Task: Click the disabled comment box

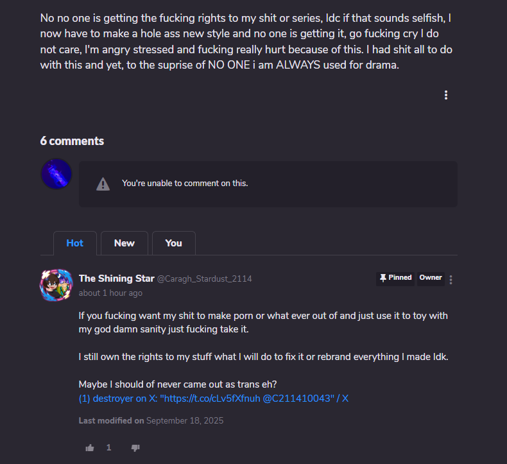Action: coord(268,184)
